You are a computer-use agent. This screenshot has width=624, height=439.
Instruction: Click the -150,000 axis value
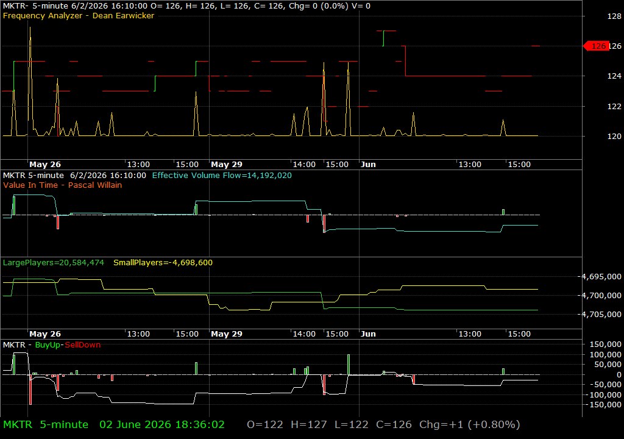pos(603,405)
